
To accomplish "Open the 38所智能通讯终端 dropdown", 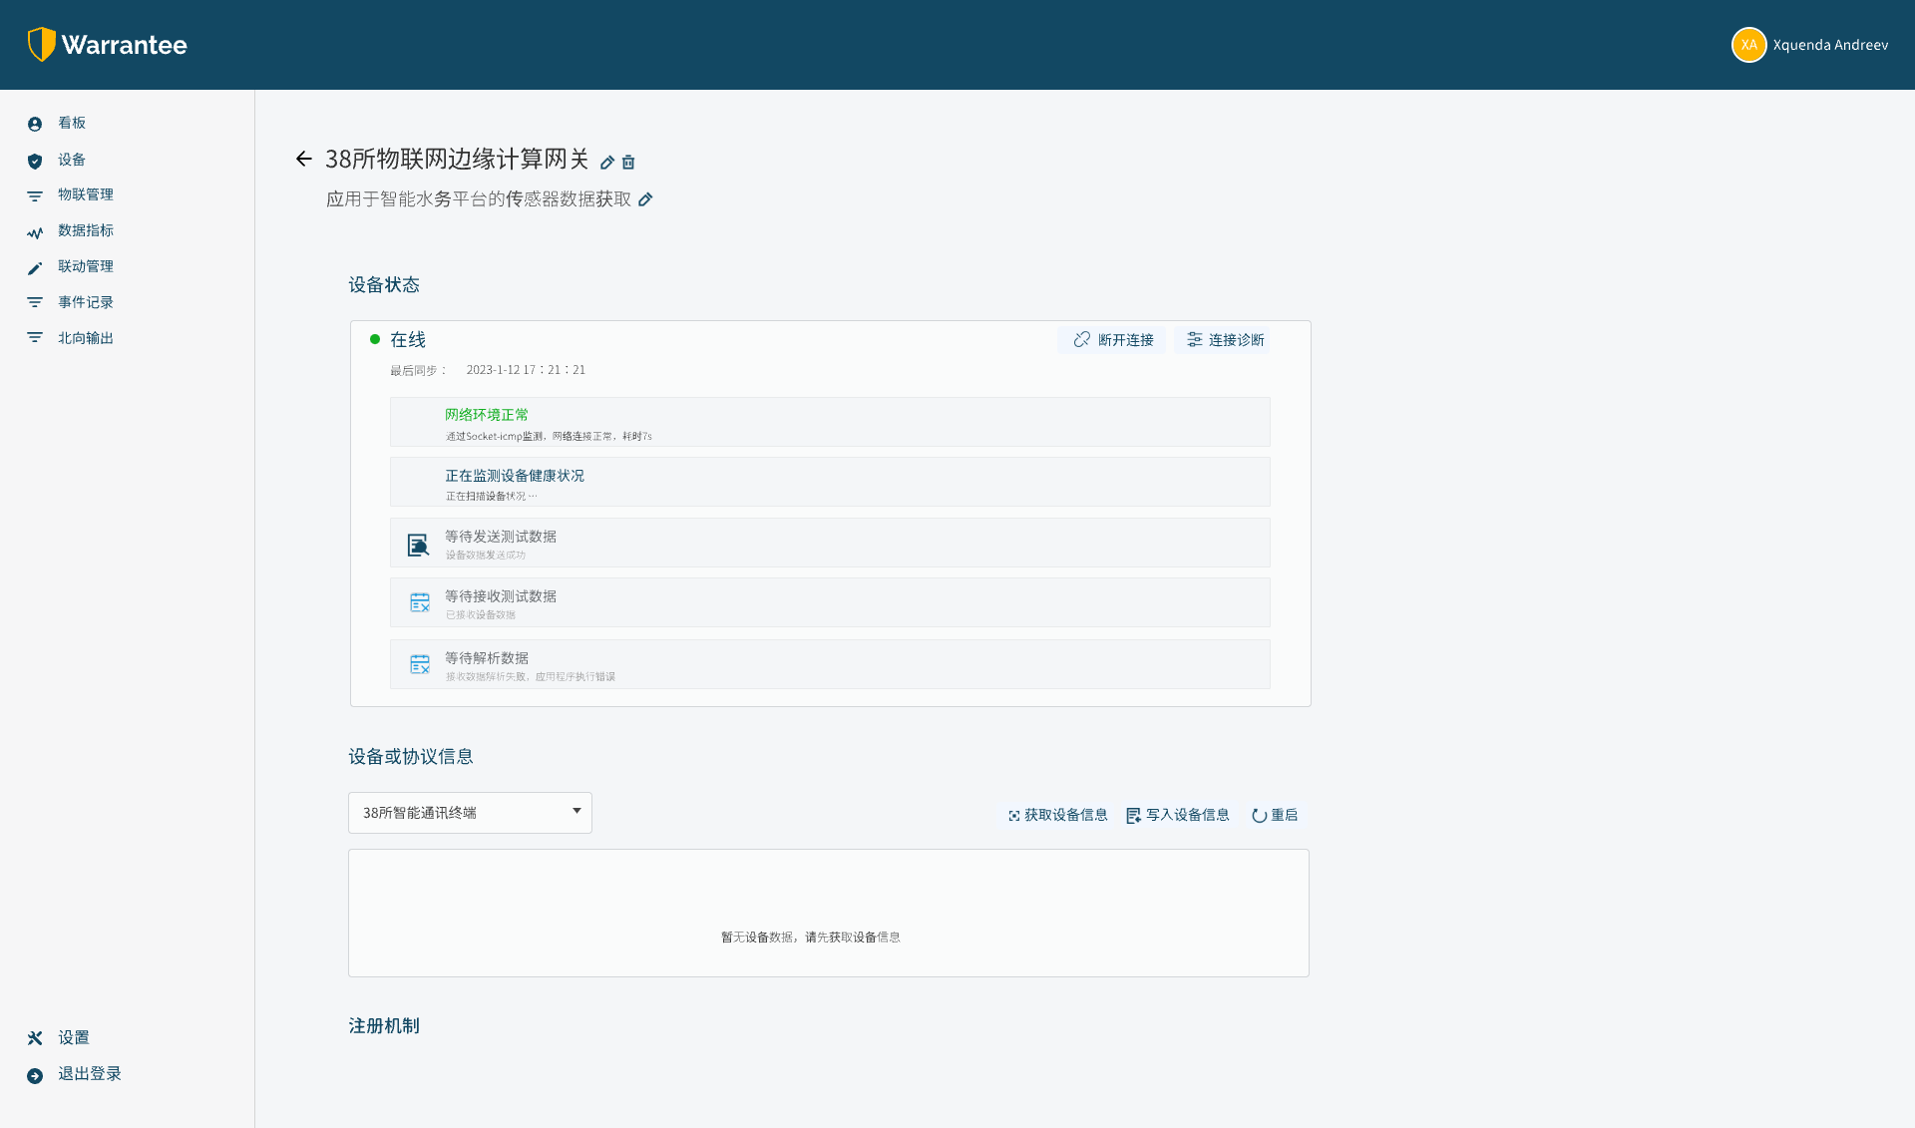I will pos(470,813).
